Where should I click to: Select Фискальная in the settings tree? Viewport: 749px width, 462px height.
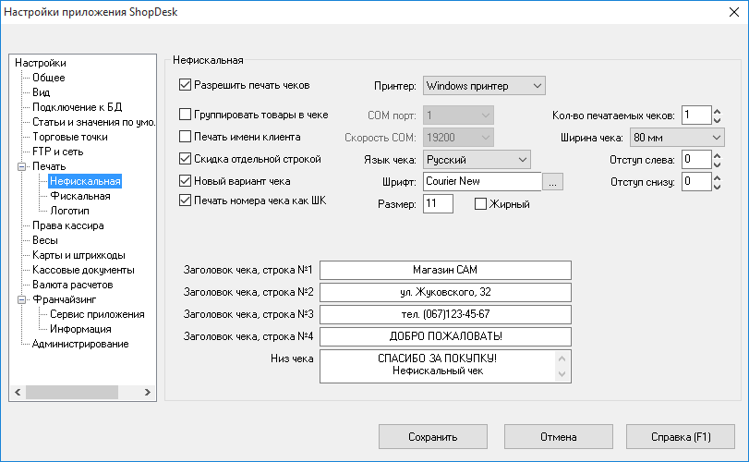pyautogui.click(x=80, y=196)
